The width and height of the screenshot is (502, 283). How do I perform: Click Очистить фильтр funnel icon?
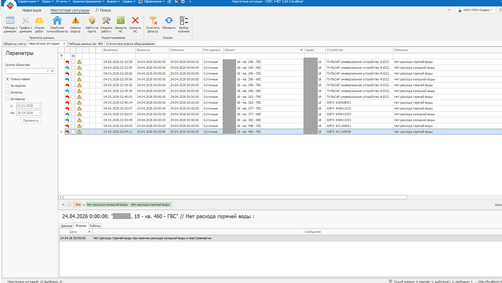[x=153, y=24]
